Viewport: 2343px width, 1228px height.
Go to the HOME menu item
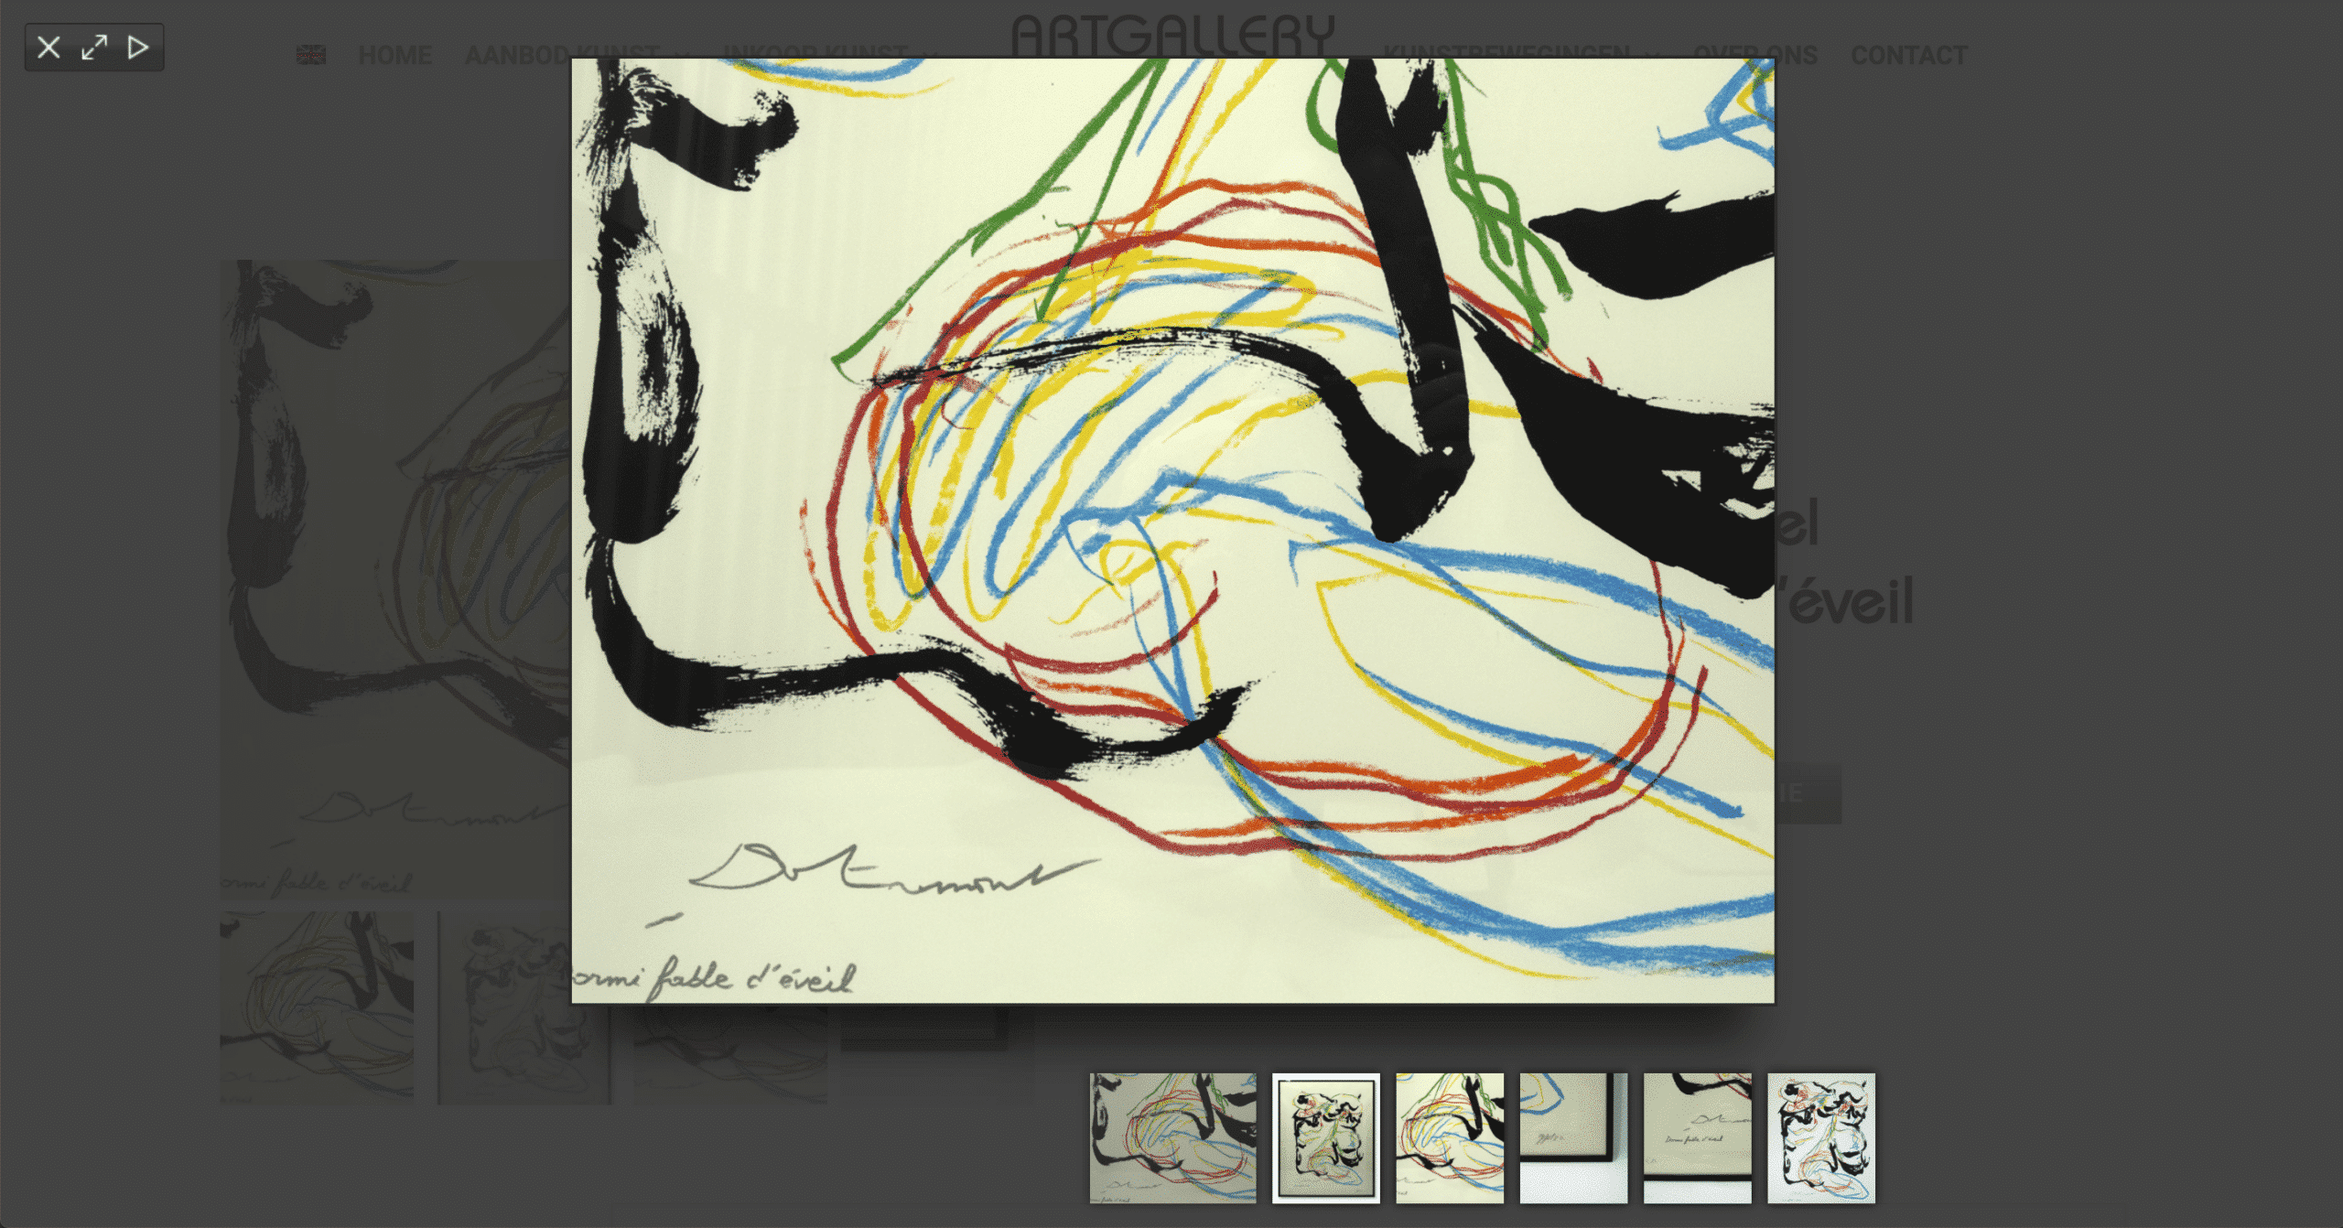point(394,55)
